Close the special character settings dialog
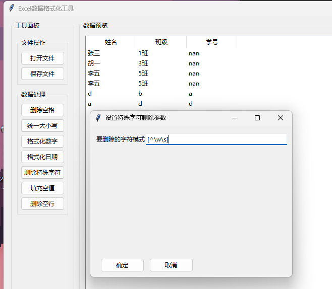Screen dimensions: 332x289 pyautogui.click(x=281, y=118)
